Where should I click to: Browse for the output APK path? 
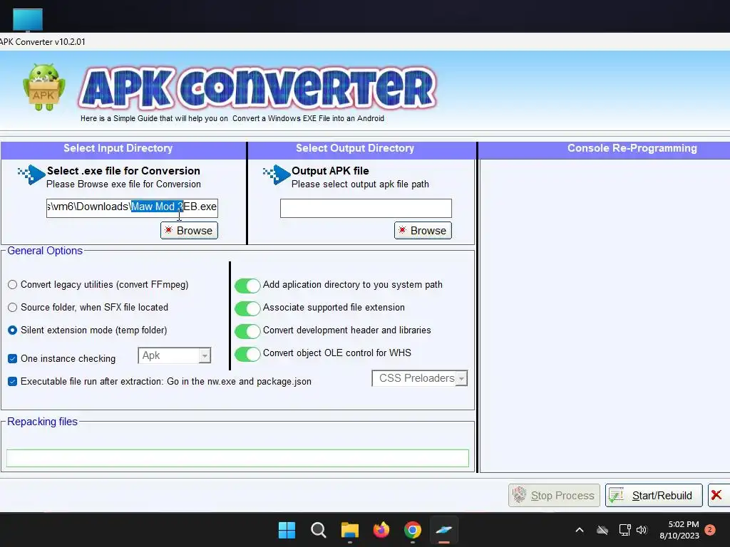pyautogui.click(x=423, y=231)
